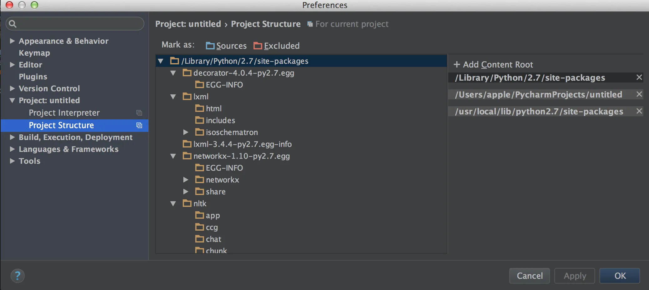
Task: Remove /Users/apple/PycharmProjects/untitled content root
Action: [639, 94]
